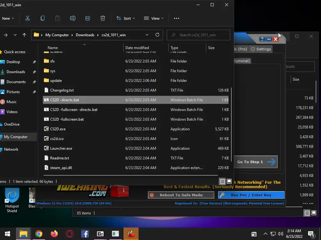Click the Share icon in toolbar
321x240 pixels.
[x=88, y=18]
